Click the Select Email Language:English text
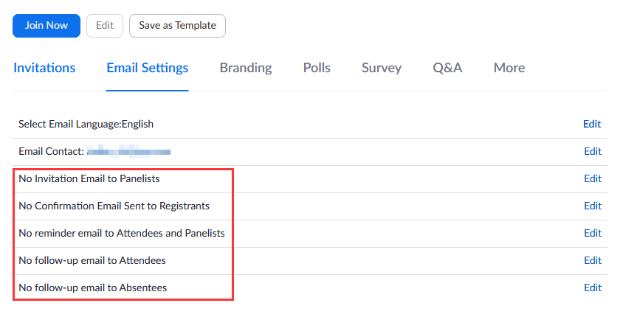The image size is (620, 317). (x=86, y=124)
